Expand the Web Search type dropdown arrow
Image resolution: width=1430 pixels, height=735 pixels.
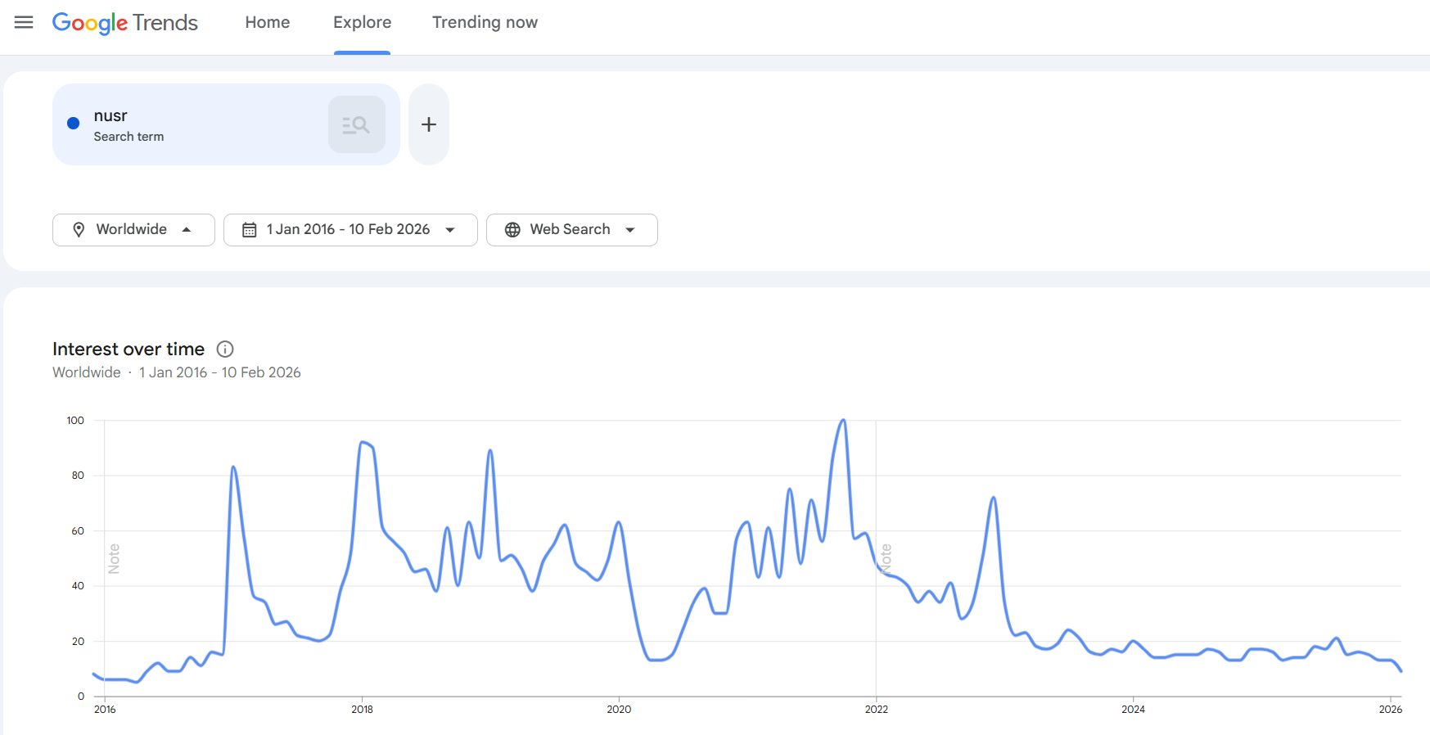click(x=630, y=230)
